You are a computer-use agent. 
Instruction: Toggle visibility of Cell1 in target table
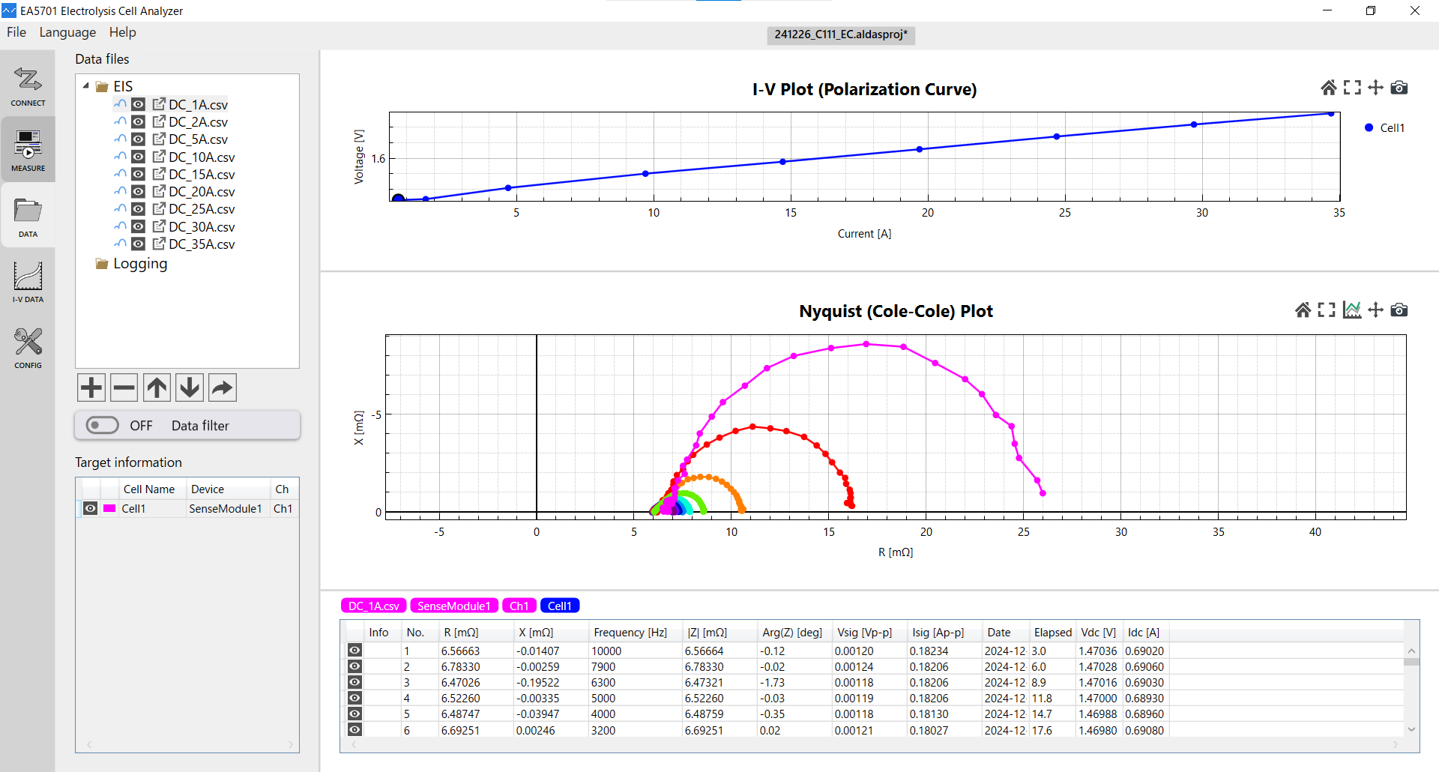tap(90, 508)
